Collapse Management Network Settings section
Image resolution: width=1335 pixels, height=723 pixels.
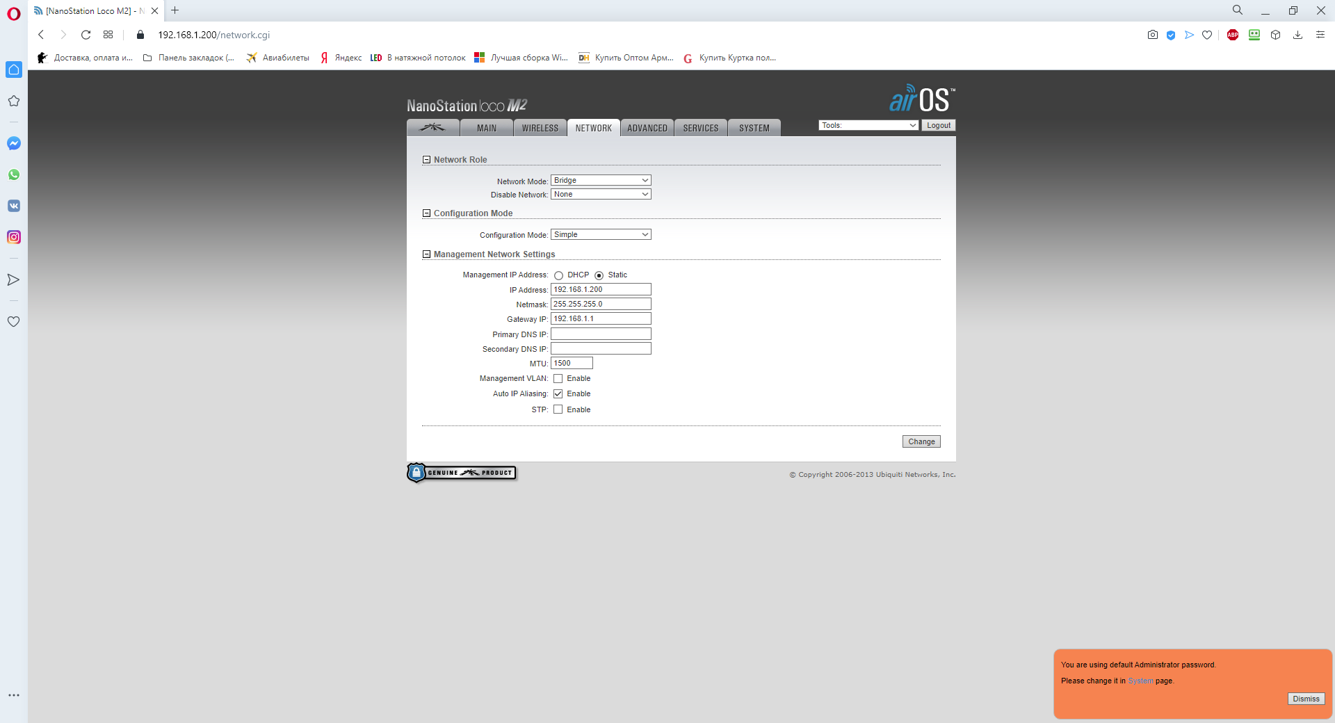coord(426,254)
